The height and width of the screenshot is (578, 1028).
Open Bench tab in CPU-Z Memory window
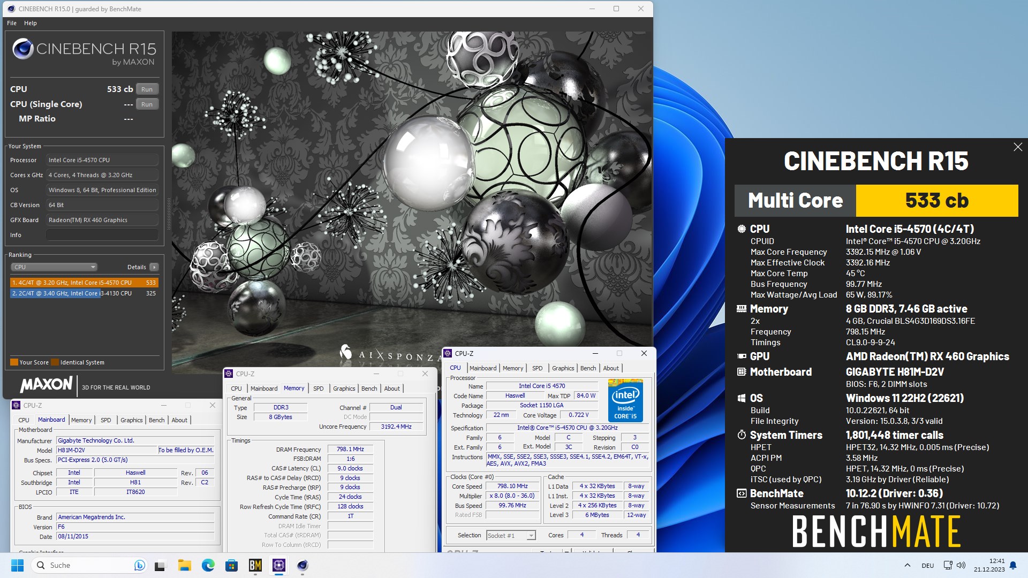[369, 389]
